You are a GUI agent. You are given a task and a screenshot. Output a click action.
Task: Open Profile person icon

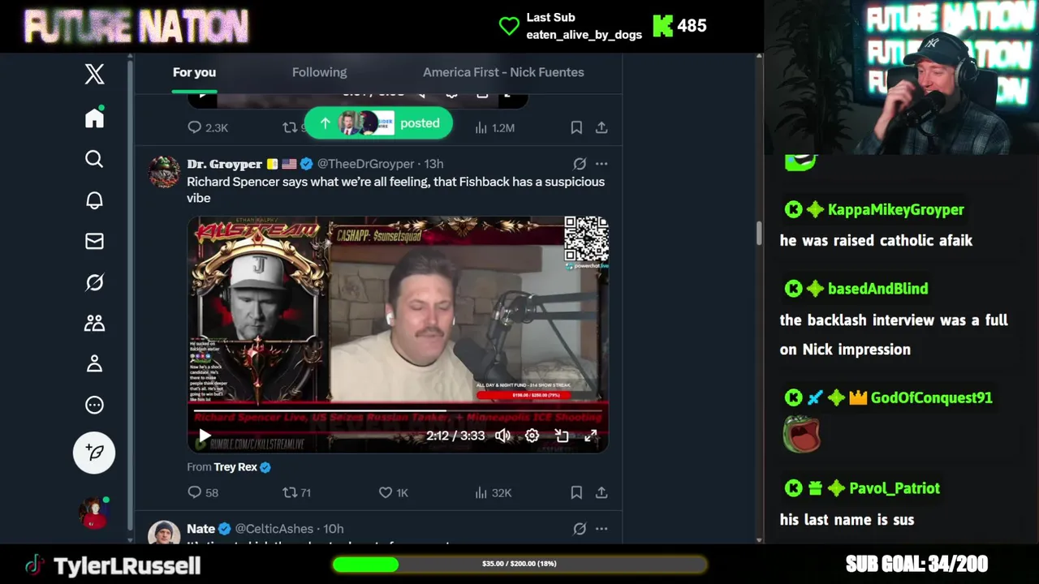click(94, 363)
